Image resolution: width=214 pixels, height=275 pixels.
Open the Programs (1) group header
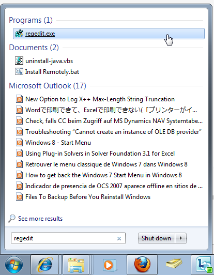click(30, 20)
